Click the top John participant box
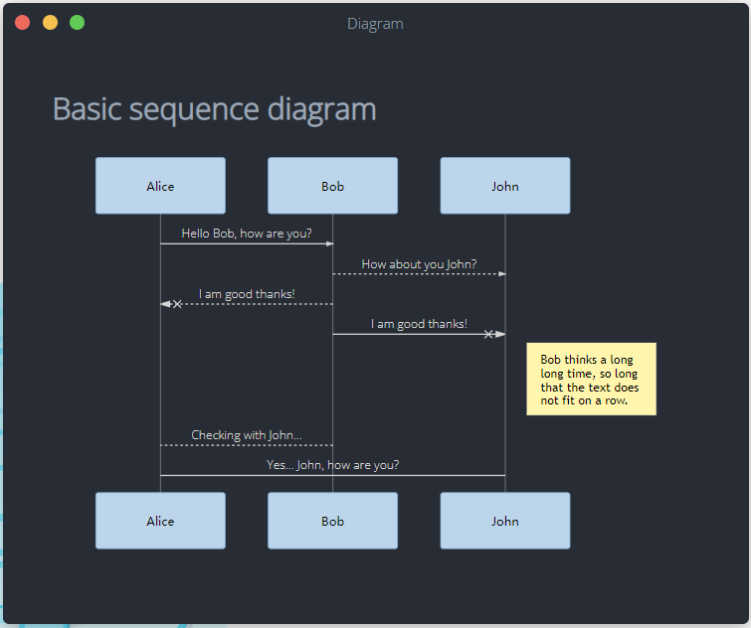The image size is (751, 628). coord(505,186)
